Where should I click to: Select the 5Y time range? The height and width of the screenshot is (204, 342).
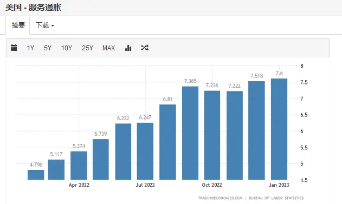click(48, 48)
